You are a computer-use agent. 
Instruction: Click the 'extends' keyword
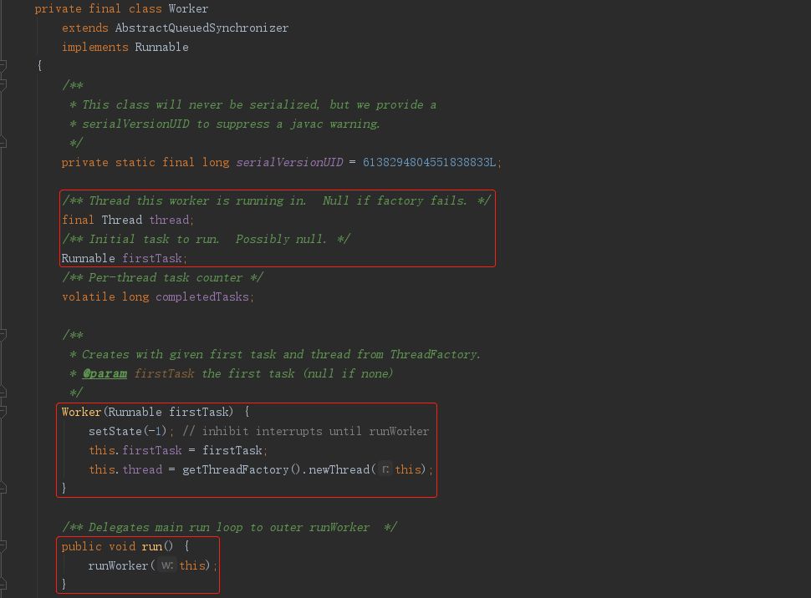[84, 28]
